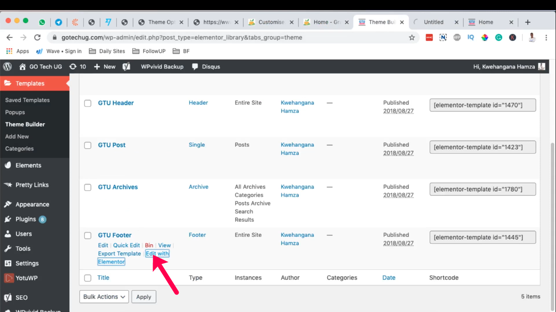This screenshot has height=312, width=556.
Task: Open the Add New submenu item
Action: click(x=17, y=136)
